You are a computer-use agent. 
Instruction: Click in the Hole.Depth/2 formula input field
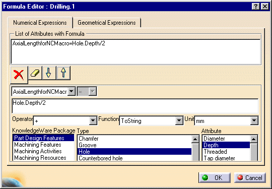tap(135, 106)
